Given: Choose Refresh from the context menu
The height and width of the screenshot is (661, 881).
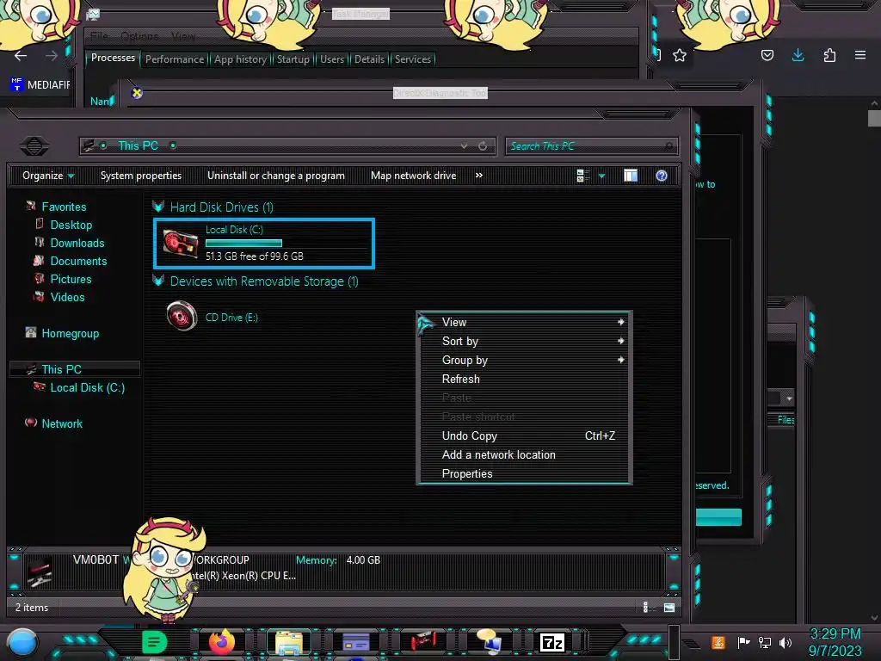Looking at the screenshot, I should (524, 379).
